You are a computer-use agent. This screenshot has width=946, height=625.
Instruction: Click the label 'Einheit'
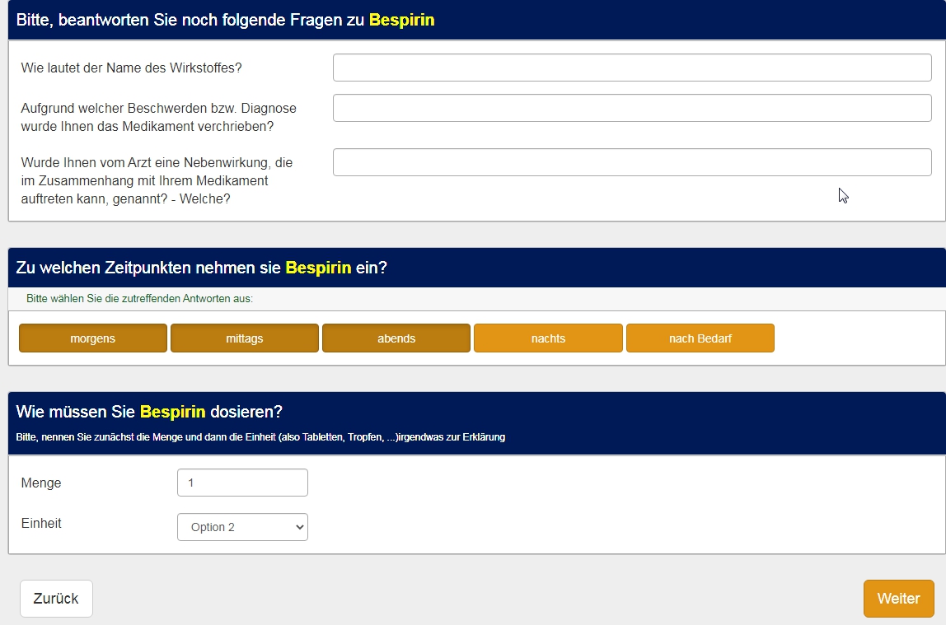click(41, 523)
